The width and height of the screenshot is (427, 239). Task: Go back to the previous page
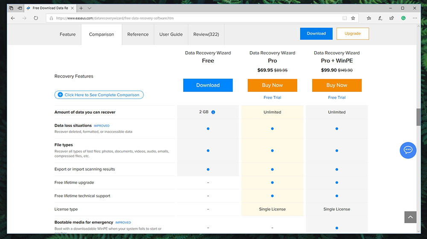point(13,18)
